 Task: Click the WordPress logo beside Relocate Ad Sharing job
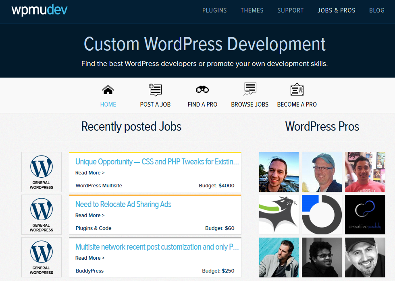42,209
